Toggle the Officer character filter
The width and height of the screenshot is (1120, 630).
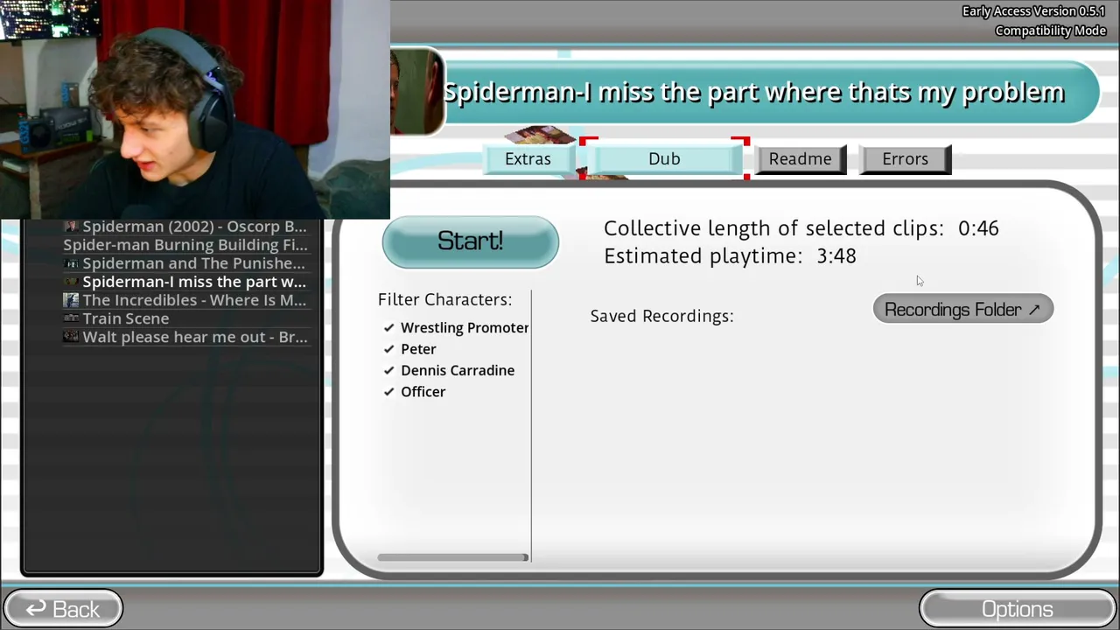coord(415,392)
